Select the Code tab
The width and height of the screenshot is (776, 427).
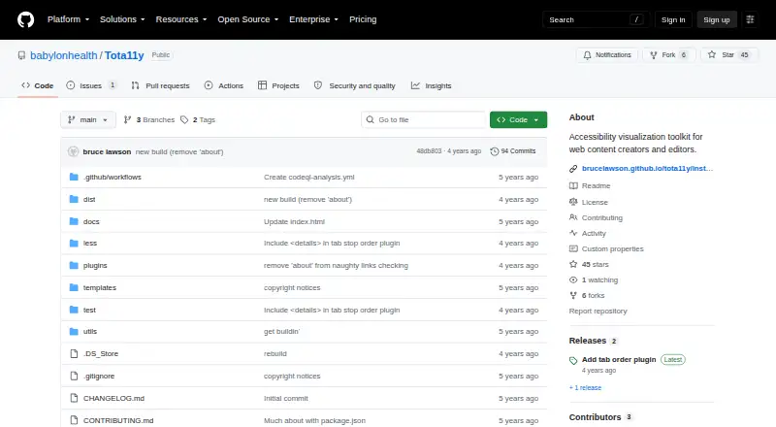pos(37,85)
